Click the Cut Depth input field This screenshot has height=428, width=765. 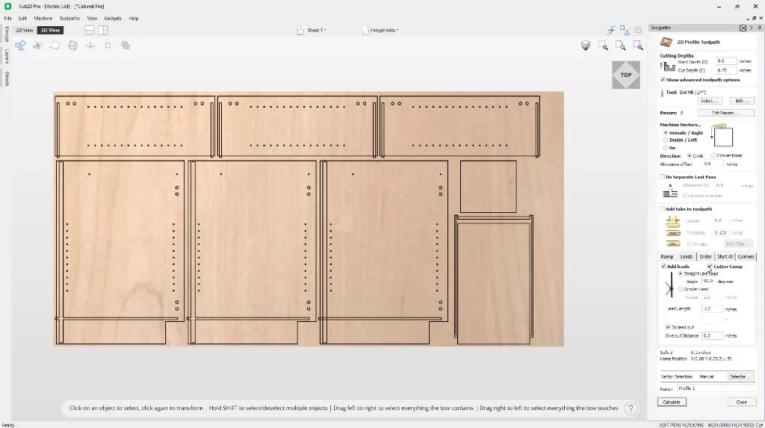pos(726,70)
